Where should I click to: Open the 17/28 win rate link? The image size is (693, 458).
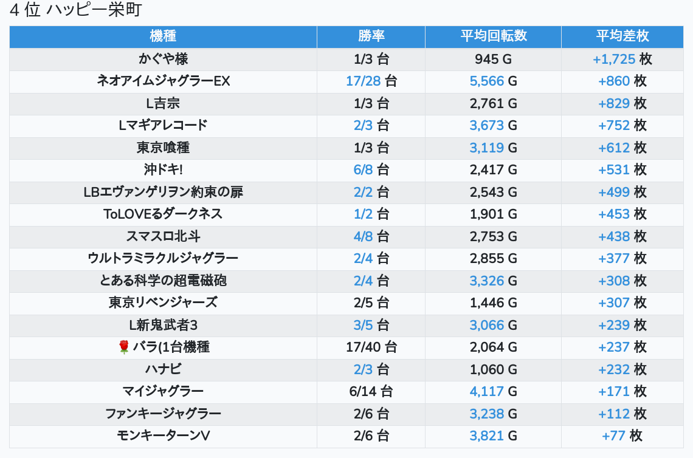pos(363,81)
